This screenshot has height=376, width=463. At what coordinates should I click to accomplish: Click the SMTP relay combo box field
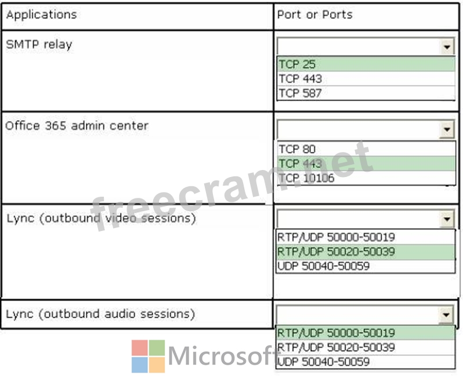[359, 46]
